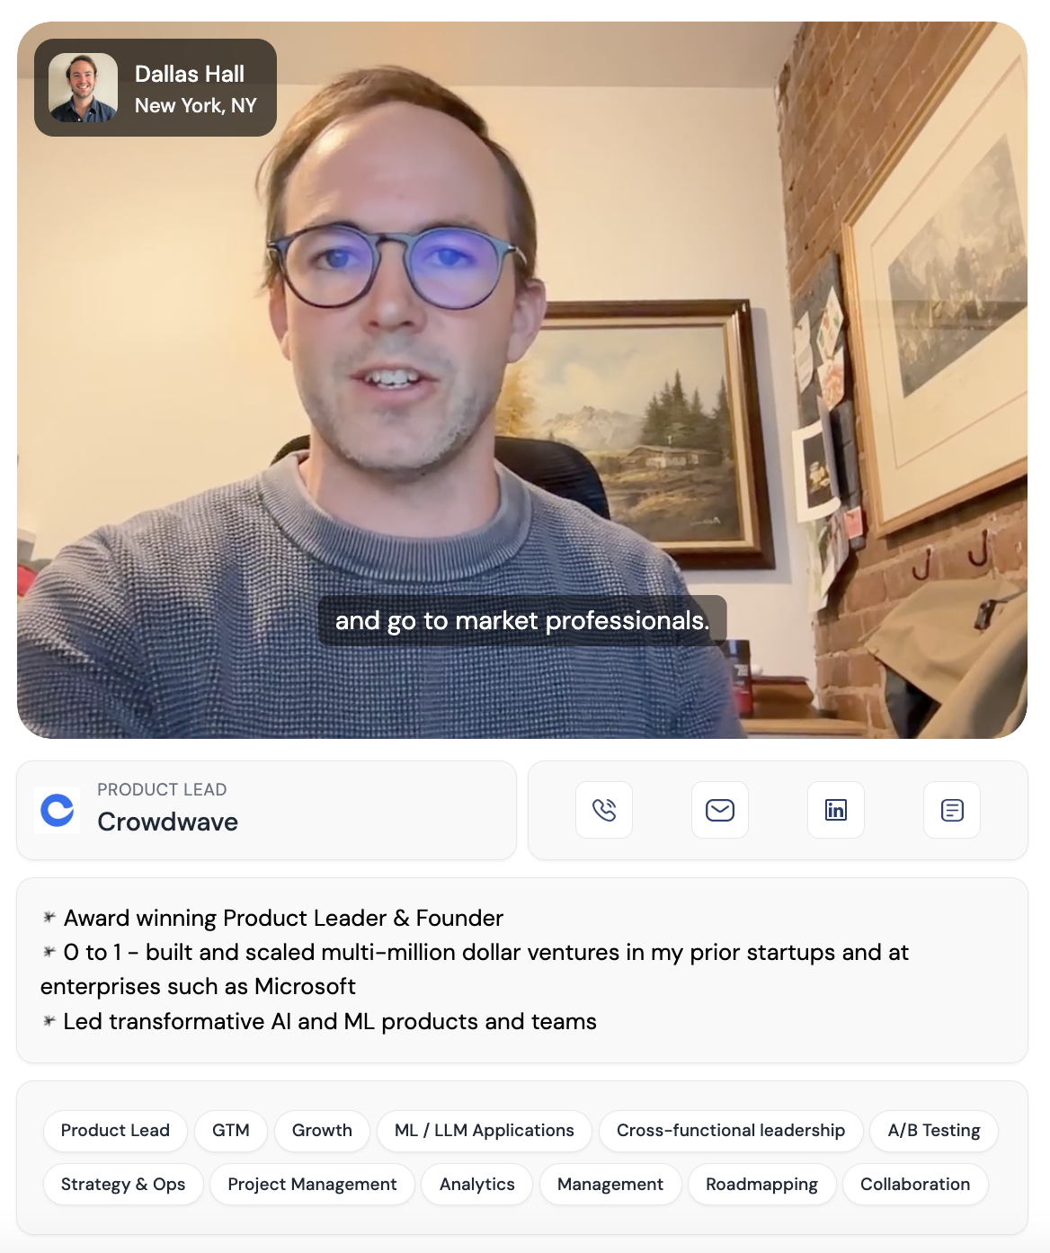This screenshot has height=1253, width=1050.
Task: Select the GTM skill tag
Action: click(231, 1131)
